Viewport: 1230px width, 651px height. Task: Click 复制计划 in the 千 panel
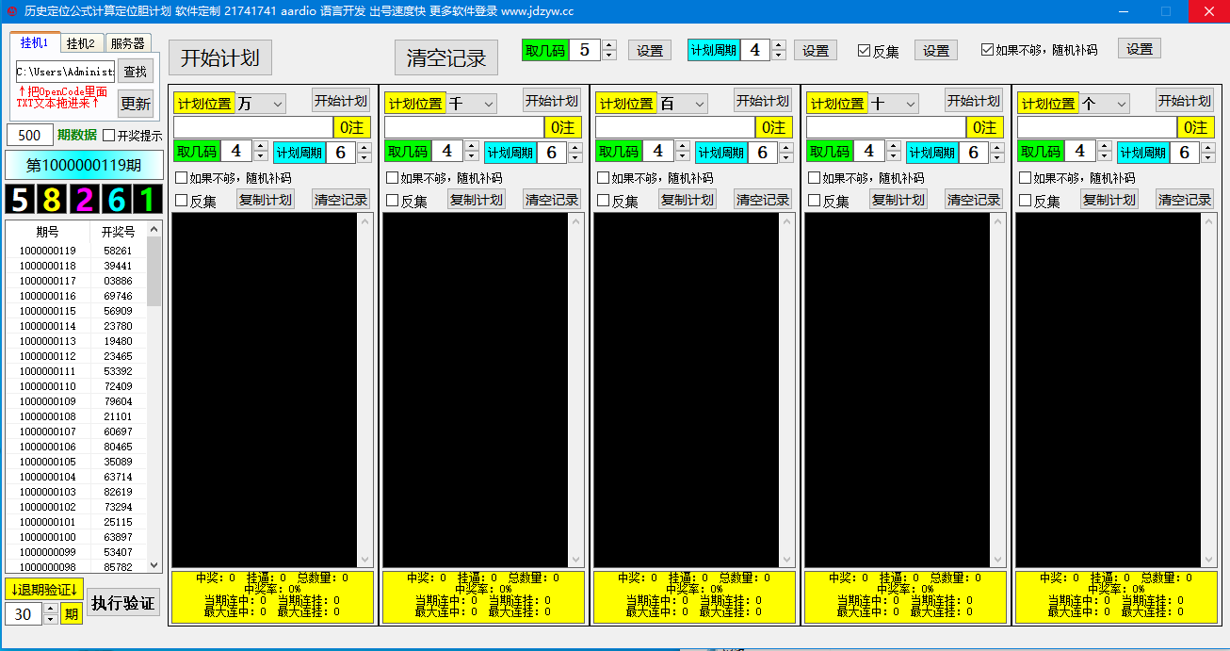[x=477, y=200]
